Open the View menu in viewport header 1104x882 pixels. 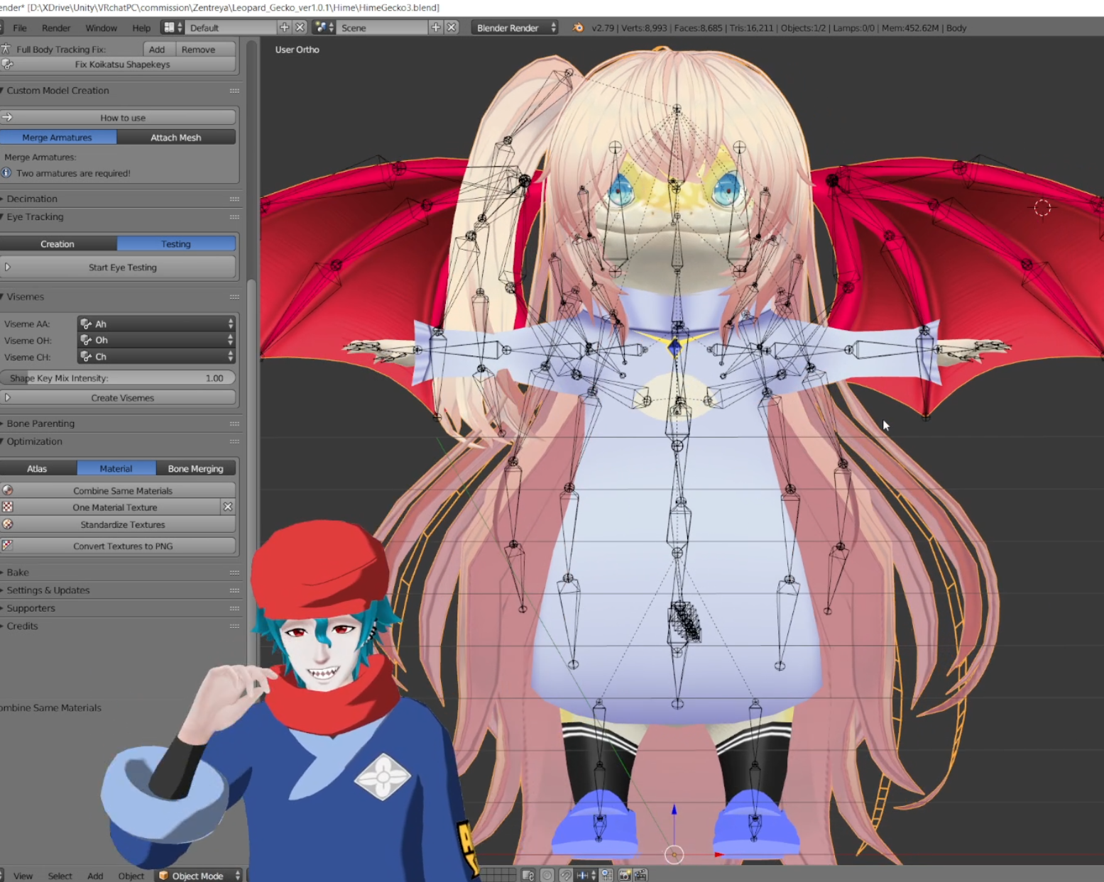pos(23,876)
